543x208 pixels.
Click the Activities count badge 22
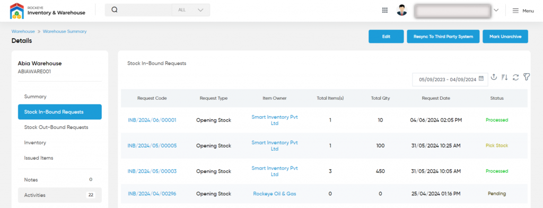[91, 195]
